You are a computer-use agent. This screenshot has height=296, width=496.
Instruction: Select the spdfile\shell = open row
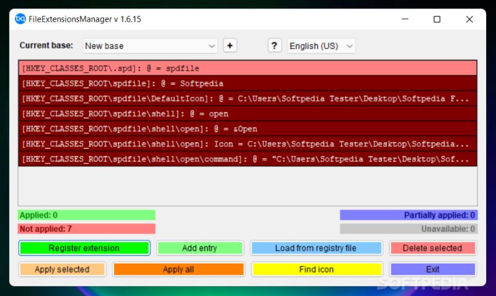(247, 114)
